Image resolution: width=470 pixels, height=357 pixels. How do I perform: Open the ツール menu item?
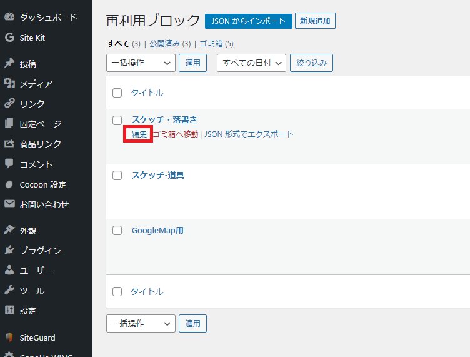(x=32, y=291)
